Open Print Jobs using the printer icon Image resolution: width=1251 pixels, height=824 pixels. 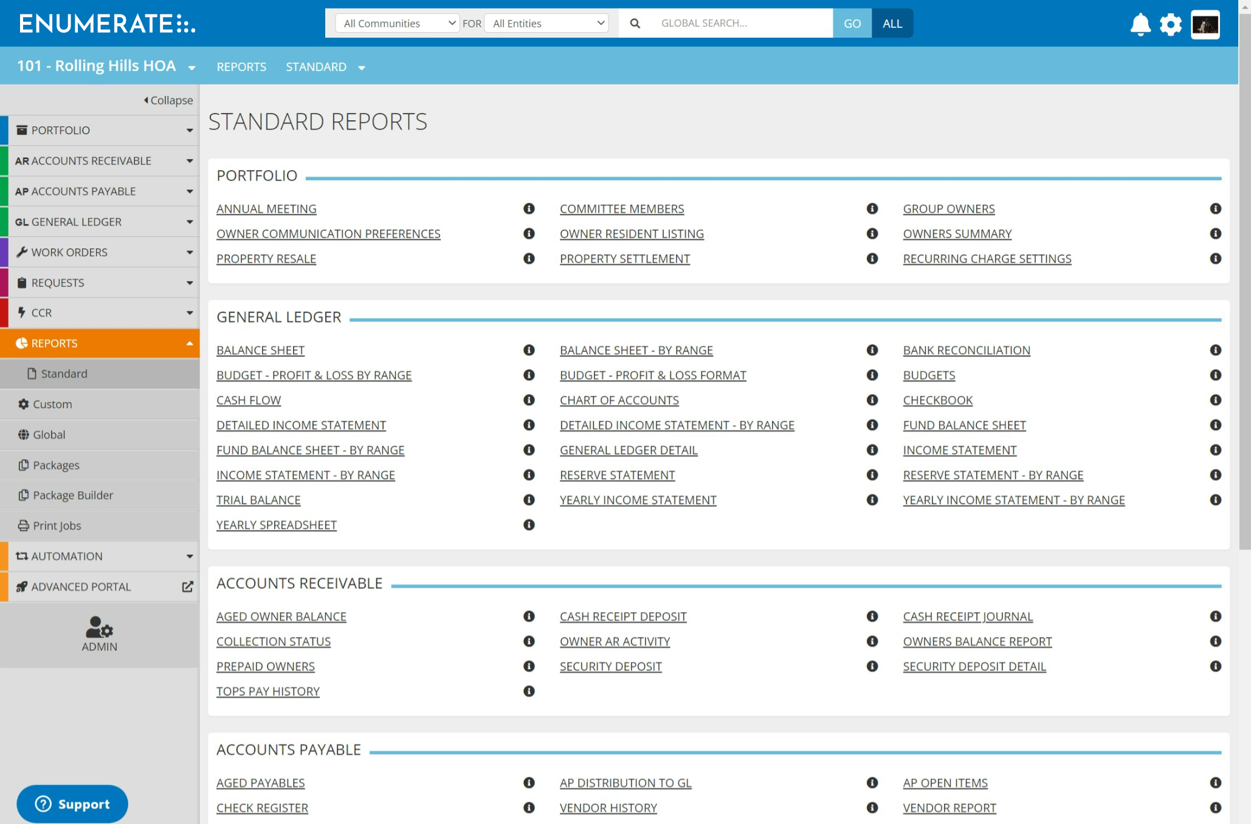(23, 525)
